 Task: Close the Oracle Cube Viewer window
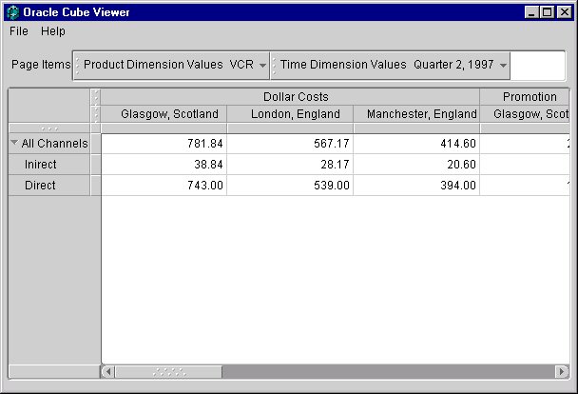pyautogui.click(x=564, y=12)
